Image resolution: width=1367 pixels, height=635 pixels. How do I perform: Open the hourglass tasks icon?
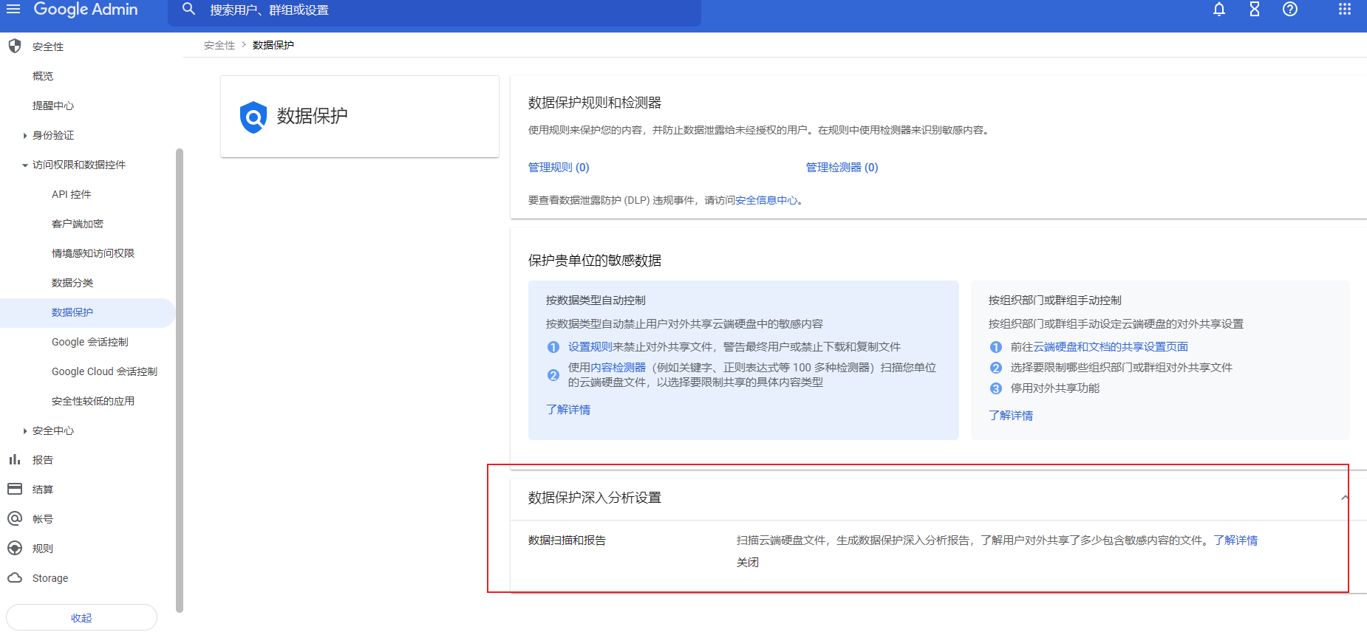pyautogui.click(x=1255, y=10)
